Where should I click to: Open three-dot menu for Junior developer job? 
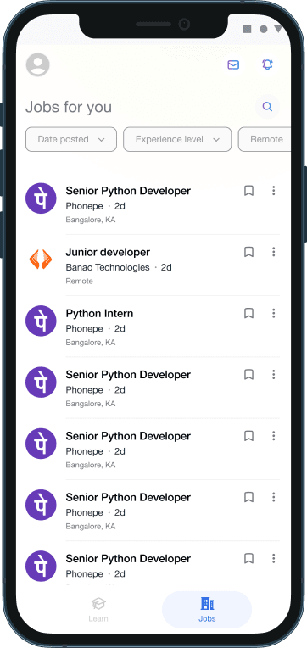pos(273,252)
